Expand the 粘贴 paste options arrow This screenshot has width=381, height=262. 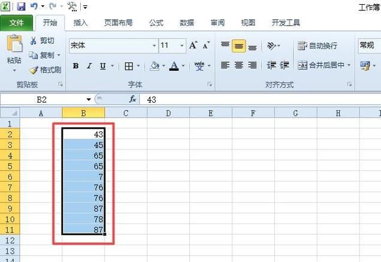point(14,71)
